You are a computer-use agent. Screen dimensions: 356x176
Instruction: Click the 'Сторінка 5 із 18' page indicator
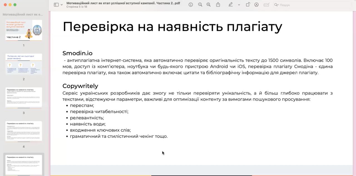pyautogui.click(x=77, y=7)
